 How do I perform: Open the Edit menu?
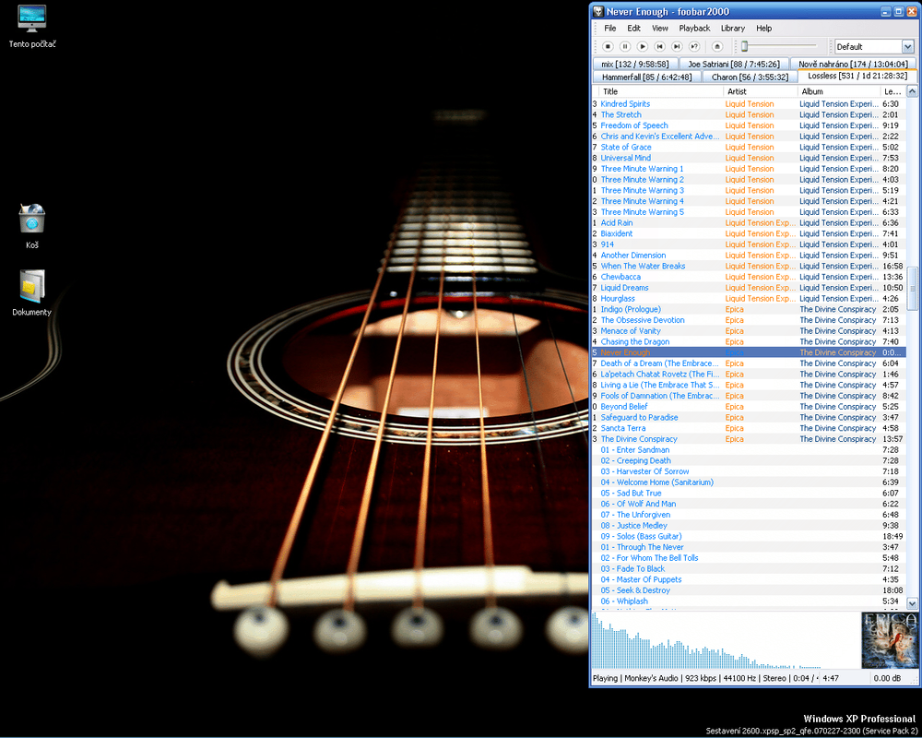(x=633, y=29)
